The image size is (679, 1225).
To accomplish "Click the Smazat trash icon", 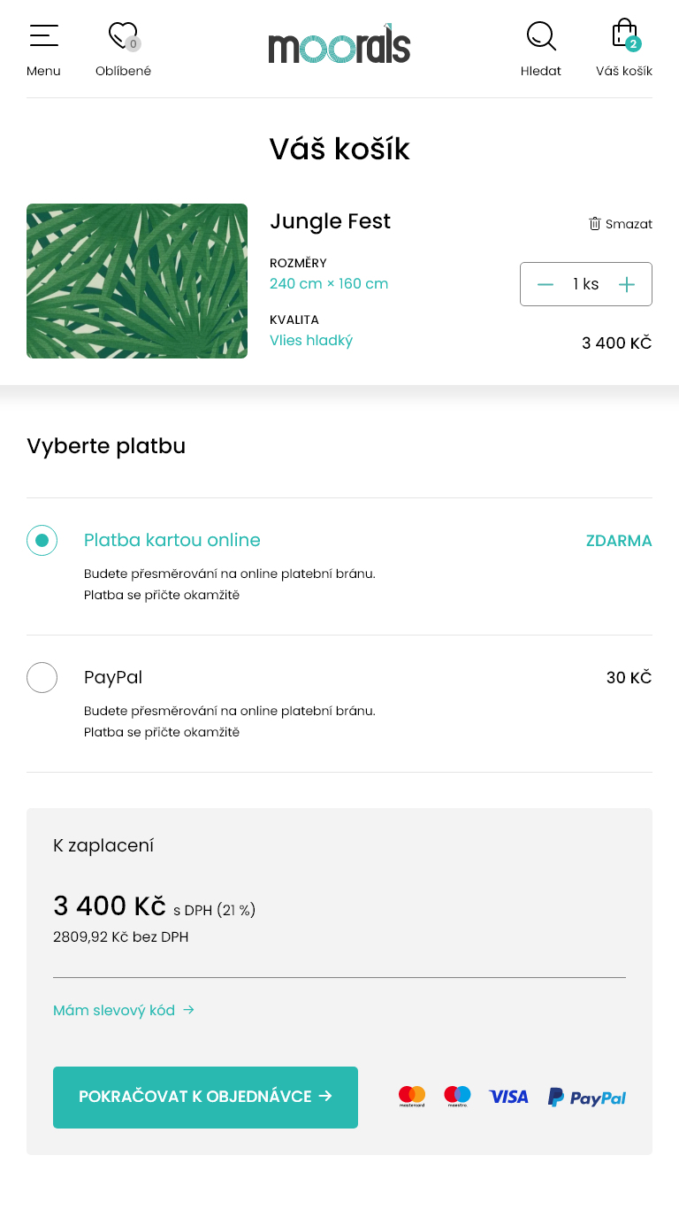I will pyautogui.click(x=595, y=224).
